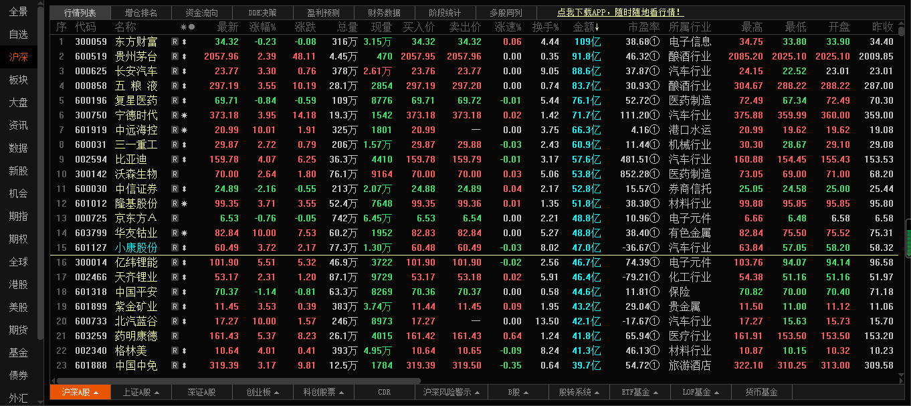
Task: Click the R badge for 宁德时代
Action: (175, 115)
